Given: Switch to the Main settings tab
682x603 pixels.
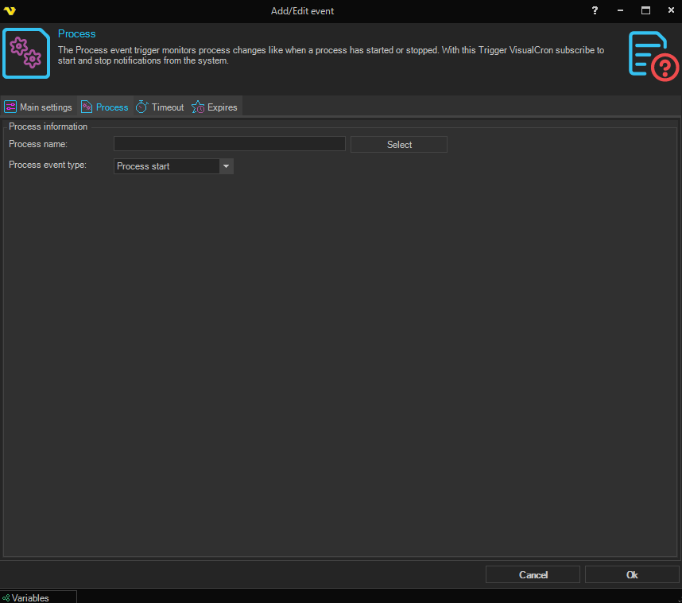Looking at the screenshot, I should (45, 107).
